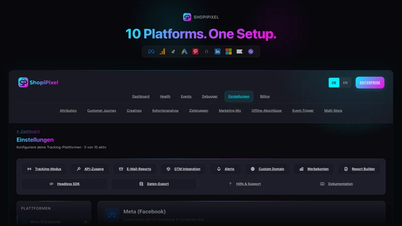Go to Attribution section
Image resolution: width=402 pixels, height=226 pixels.
tap(68, 110)
